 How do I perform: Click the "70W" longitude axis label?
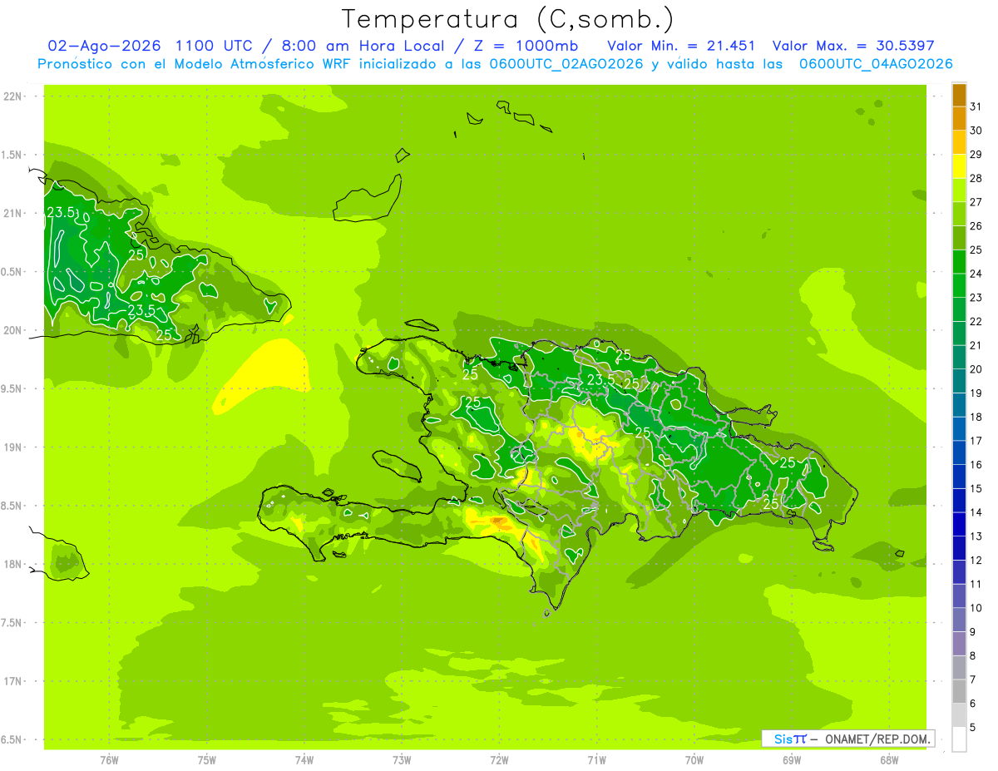coord(694,760)
